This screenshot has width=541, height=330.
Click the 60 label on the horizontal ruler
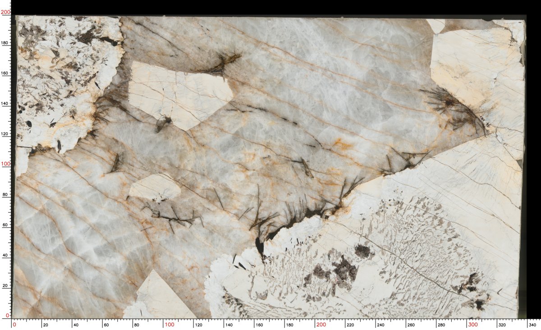tap(105, 325)
